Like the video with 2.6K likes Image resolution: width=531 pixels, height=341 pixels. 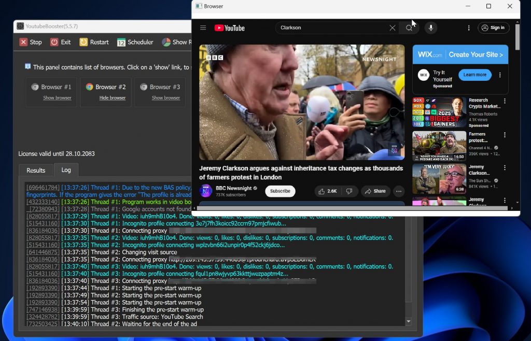click(x=328, y=191)
